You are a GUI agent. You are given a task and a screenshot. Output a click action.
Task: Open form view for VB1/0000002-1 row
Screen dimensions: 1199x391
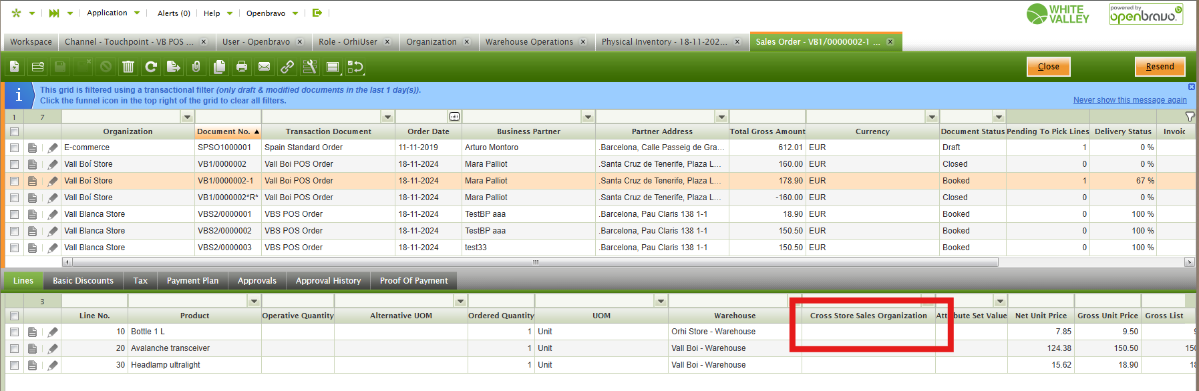(x=32, y=181)
